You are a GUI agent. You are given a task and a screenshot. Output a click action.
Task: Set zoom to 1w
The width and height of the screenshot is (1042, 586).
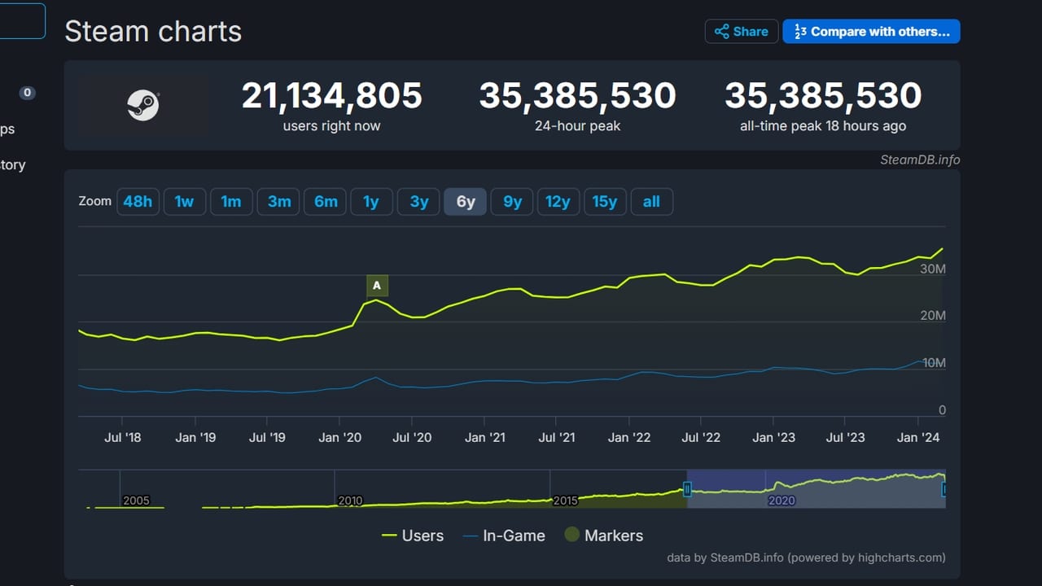pos(185,202)
